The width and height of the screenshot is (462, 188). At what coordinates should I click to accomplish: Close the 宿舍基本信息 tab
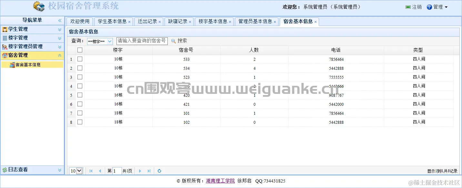coord(316,22)
